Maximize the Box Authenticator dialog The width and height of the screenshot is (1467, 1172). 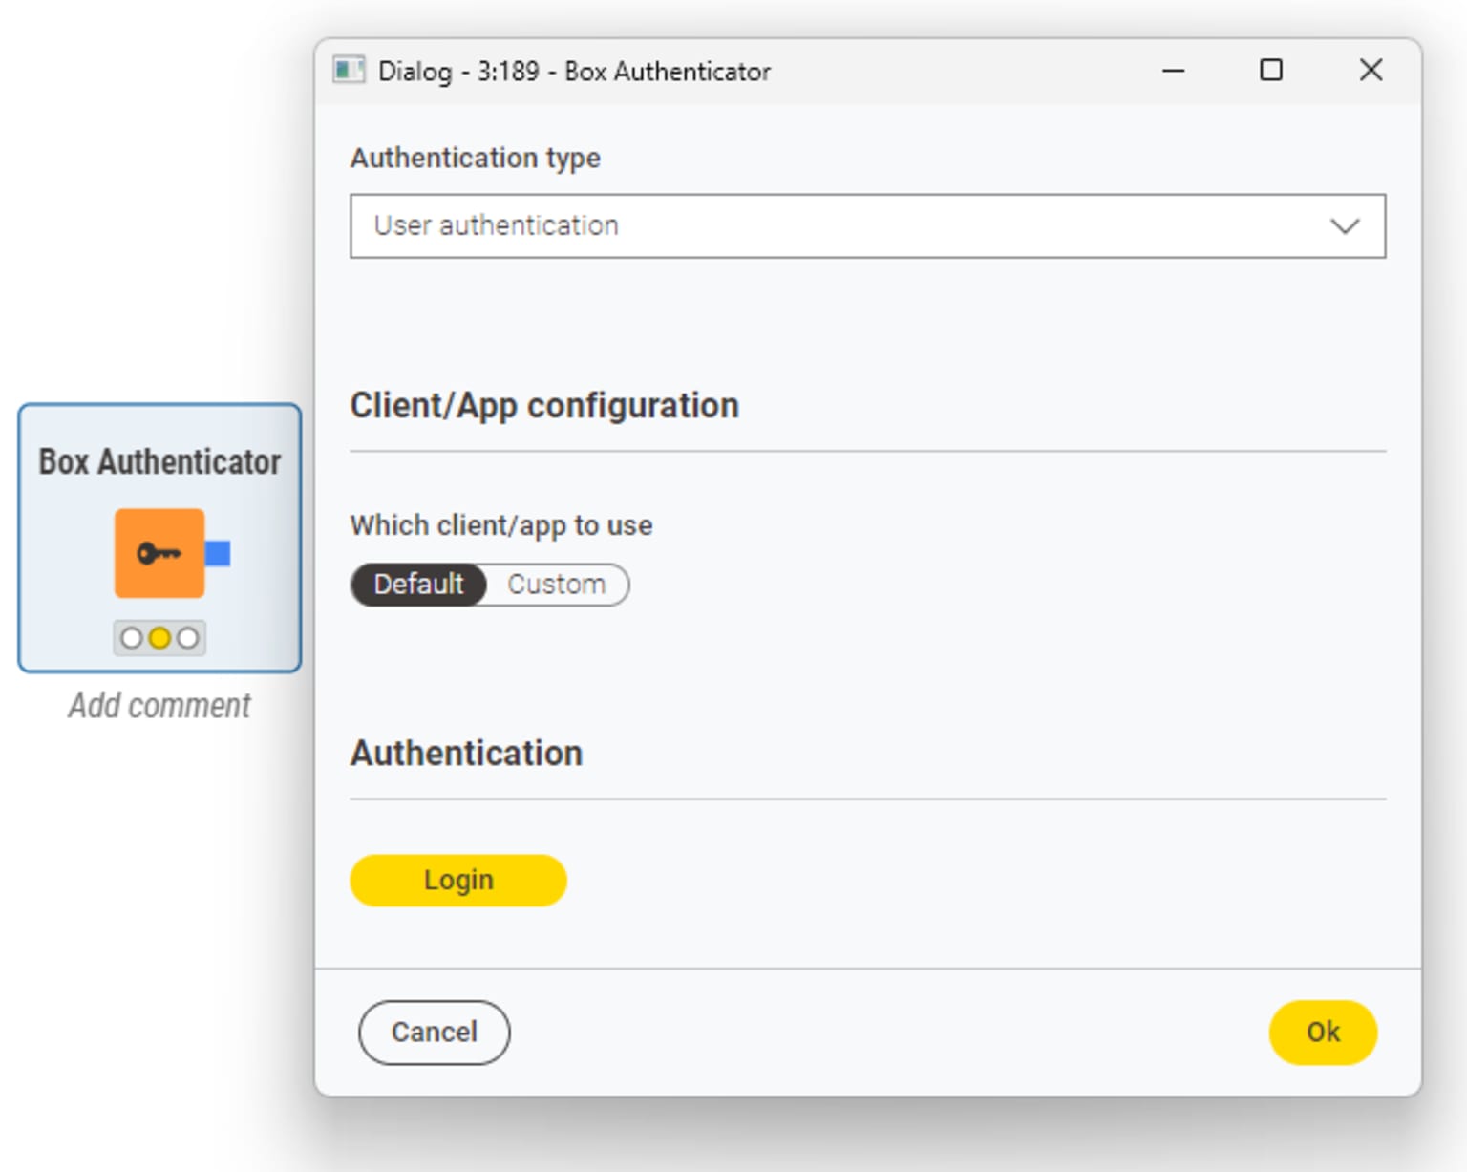[x=1271, y=71]
